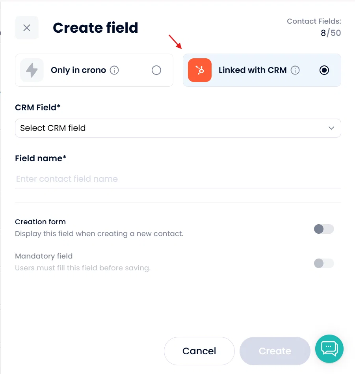Click the Linked with CRM option label
Screen dimensions: 355x374
click(253, 70)
